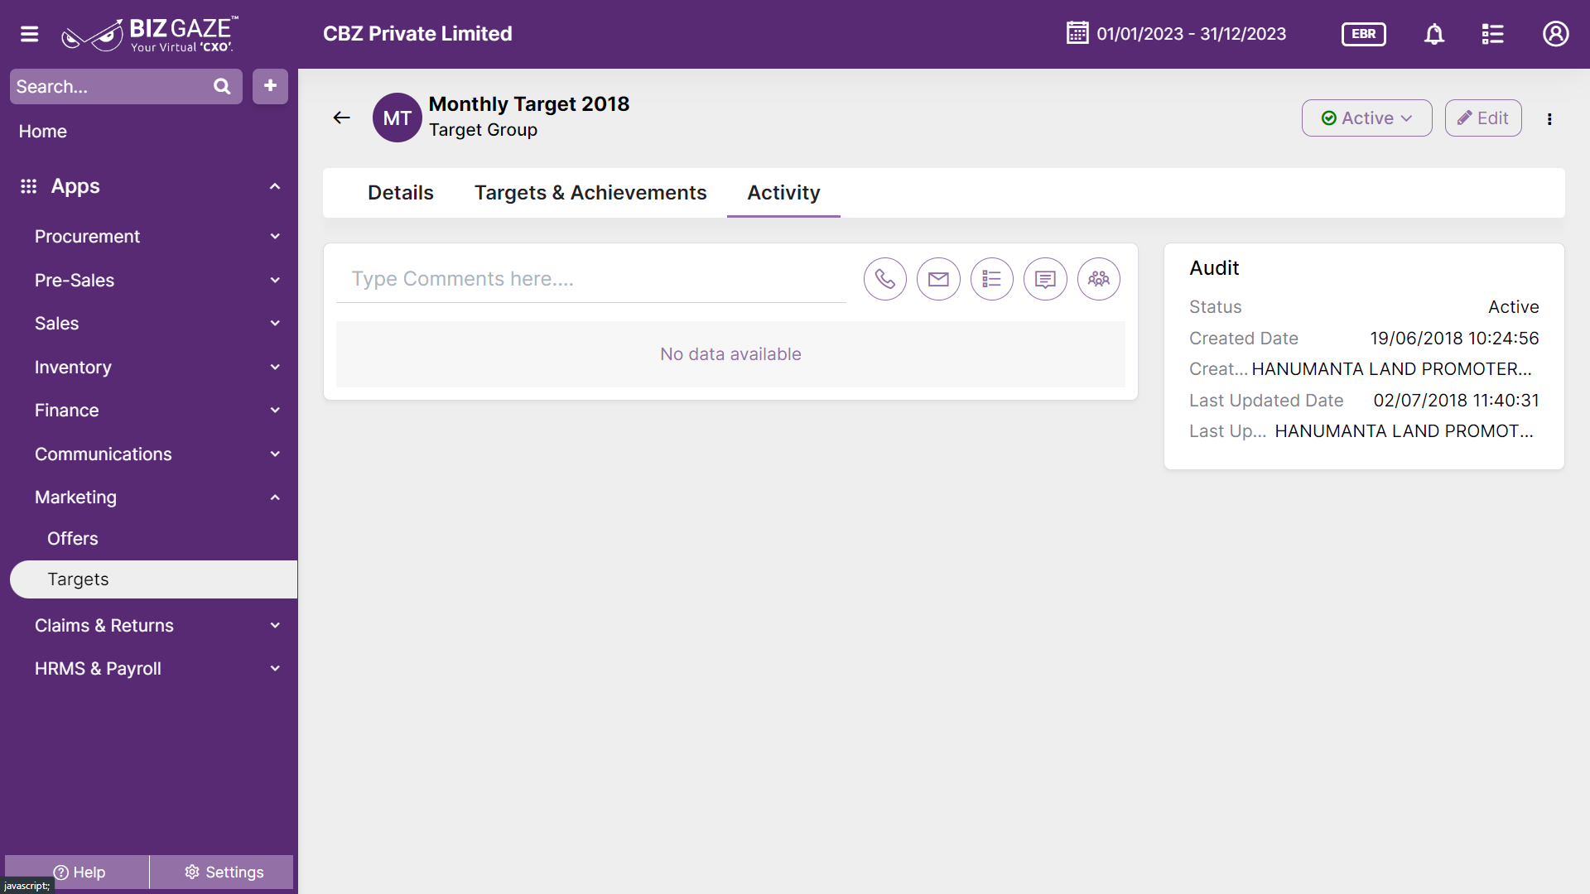Click the Help button
The height and width of the screenshot is (894, 1590).
point(78,872)
